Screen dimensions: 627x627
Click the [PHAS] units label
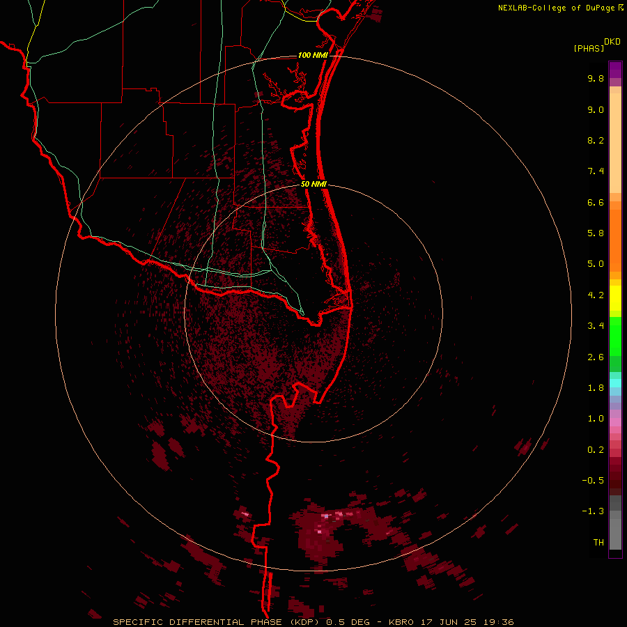click(x=589, y=48)
